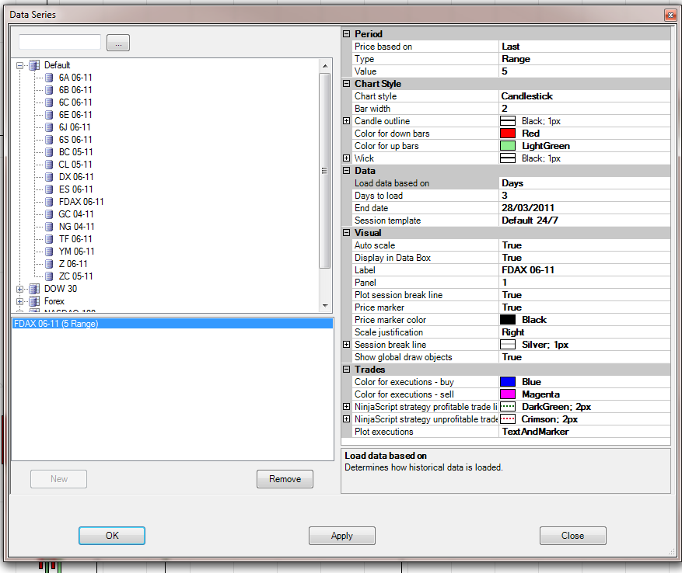Click the Wick pen style icon
The image size is (682, 573).
[508, 158]
